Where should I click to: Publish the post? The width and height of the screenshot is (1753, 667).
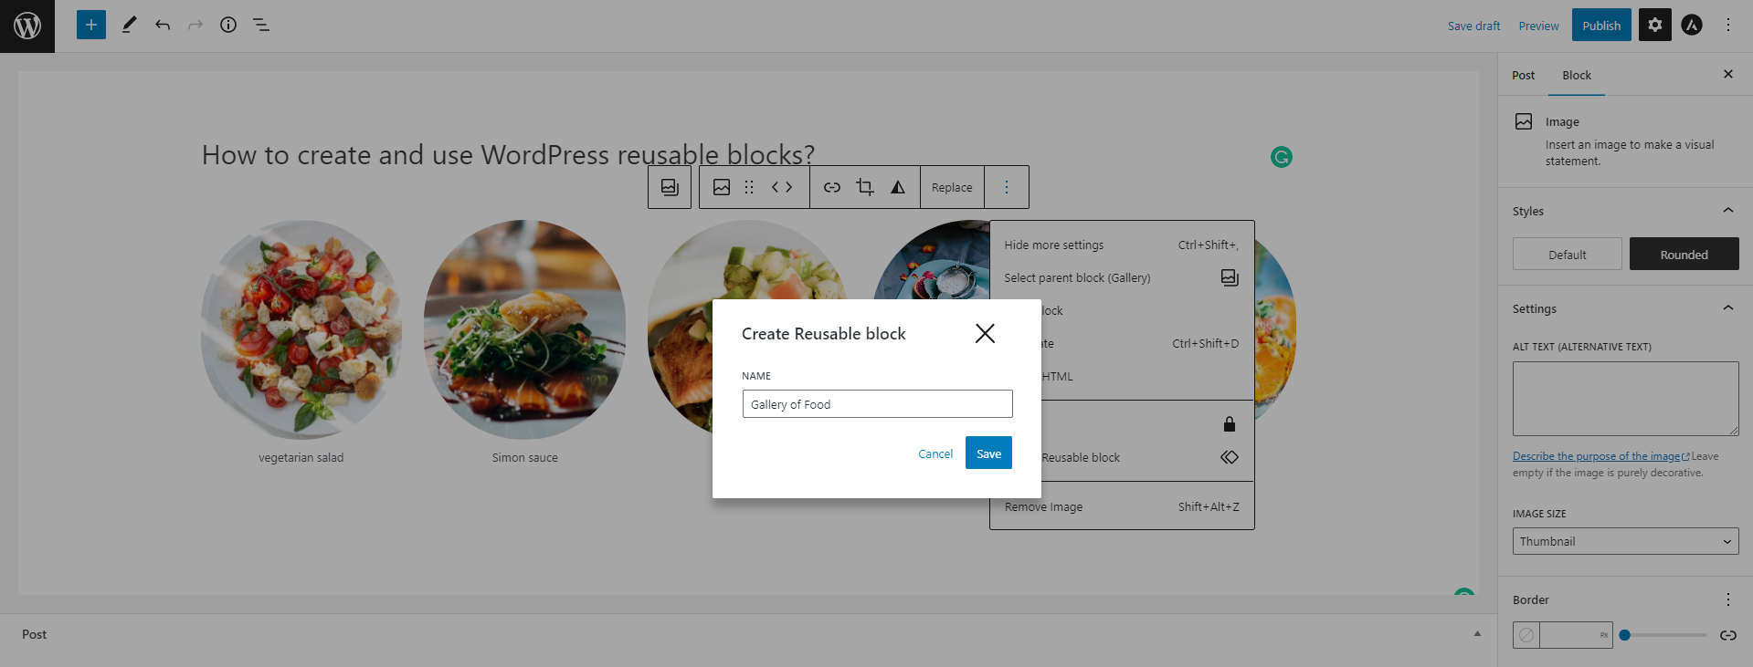[x=1601, y=26]
